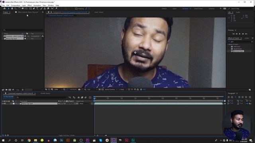Click Composition Mini-Flowchart icon in timeline

pos(70,97)
